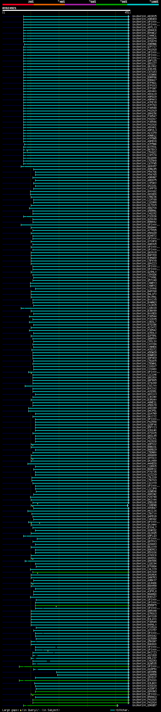Open entry UniRef100_Q96QB7
This screenshot has height=712, width=161.
(x=144, y=705)
